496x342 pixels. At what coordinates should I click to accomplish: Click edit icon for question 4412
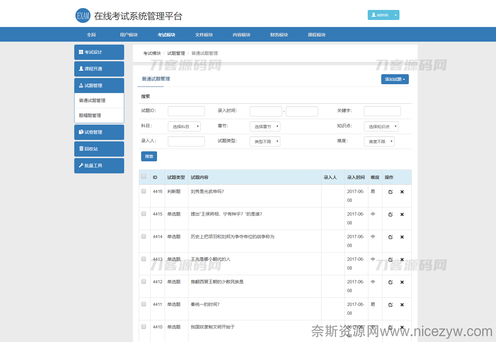391,282
